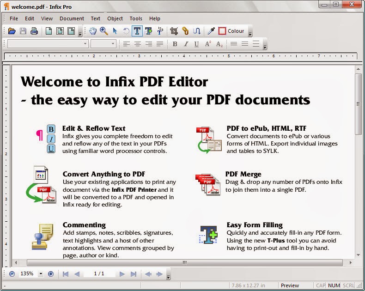Open the zoom percentage dropdown
The image size is (365, 291).
coord(41,274)
